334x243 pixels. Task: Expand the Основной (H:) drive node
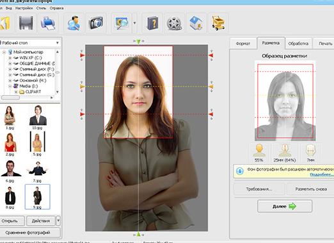(10, 80)
